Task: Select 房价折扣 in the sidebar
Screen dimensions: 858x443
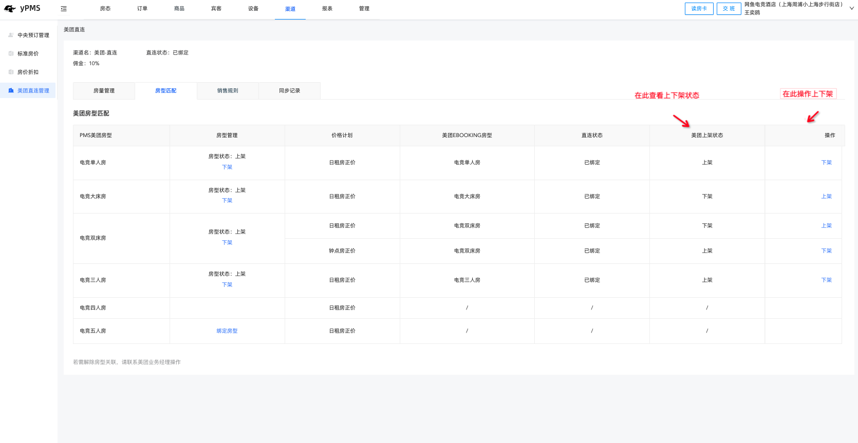Action: 28,72
